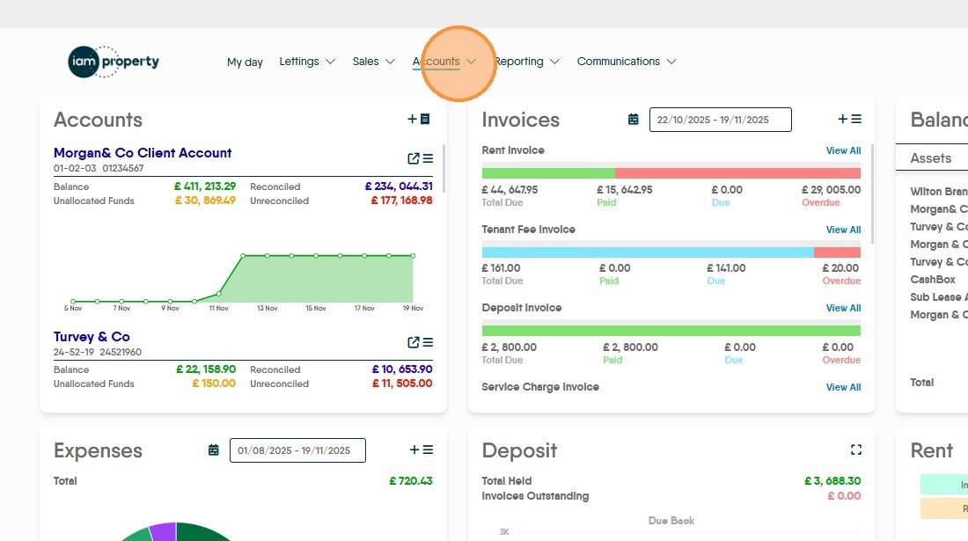Open Turvey & Co external link icon

point(414,342)
